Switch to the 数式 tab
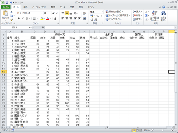The width and height of the screenshot is (178, 133). coord(53,7)
